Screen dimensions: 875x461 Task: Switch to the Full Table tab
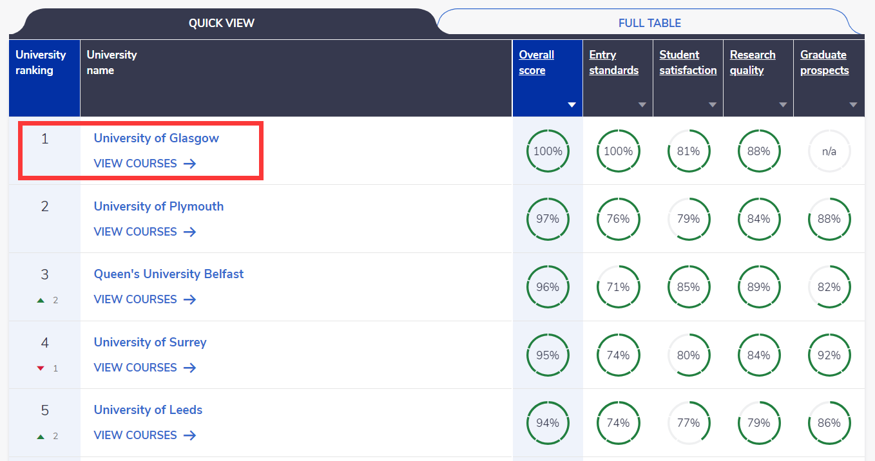point(649,23)
